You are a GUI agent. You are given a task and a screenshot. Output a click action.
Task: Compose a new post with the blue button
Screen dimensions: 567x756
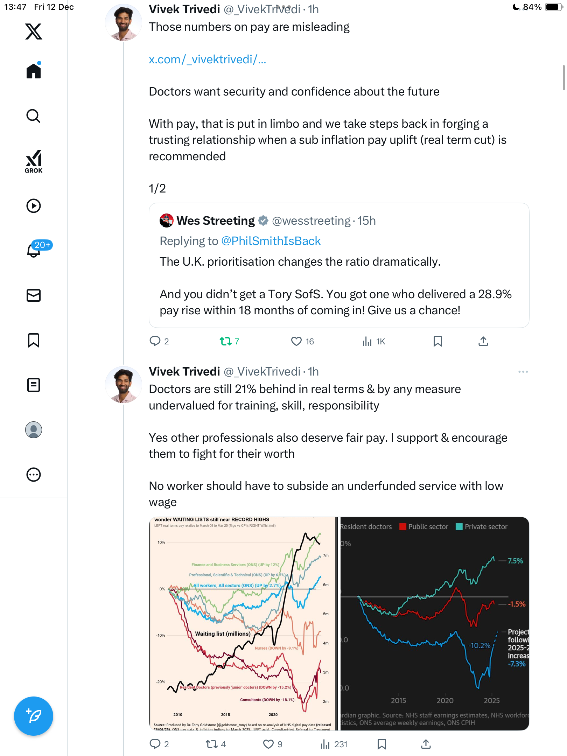click(34, 716)
